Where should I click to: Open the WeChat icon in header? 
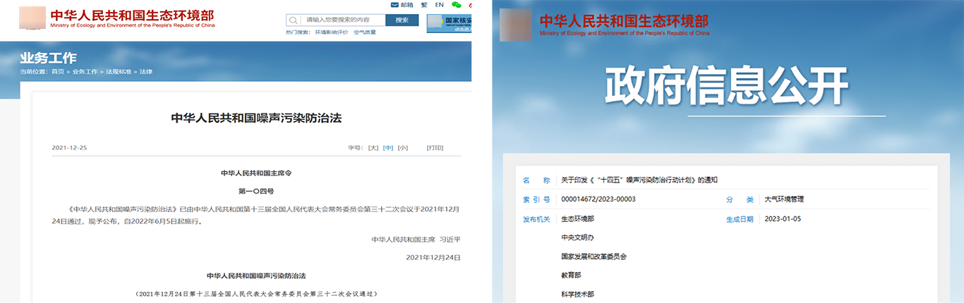click(x=456, y=4)
